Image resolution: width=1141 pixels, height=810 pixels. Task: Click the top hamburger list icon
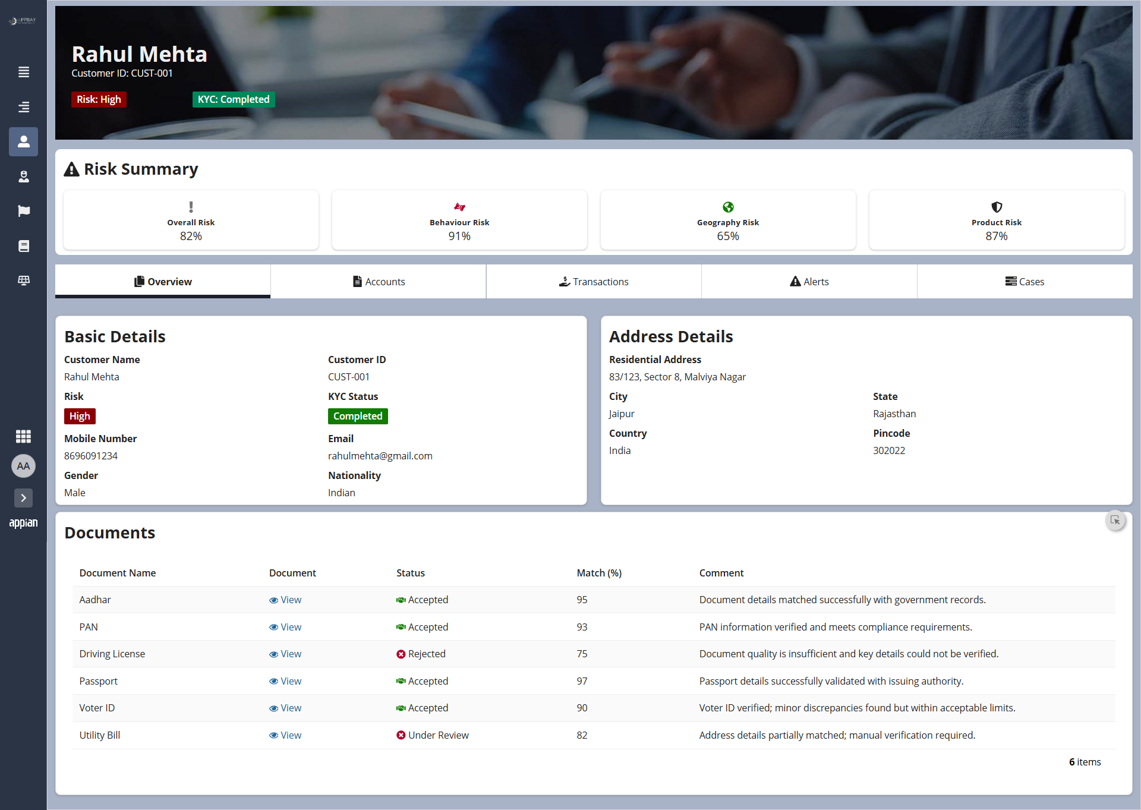tap(24, 72)
